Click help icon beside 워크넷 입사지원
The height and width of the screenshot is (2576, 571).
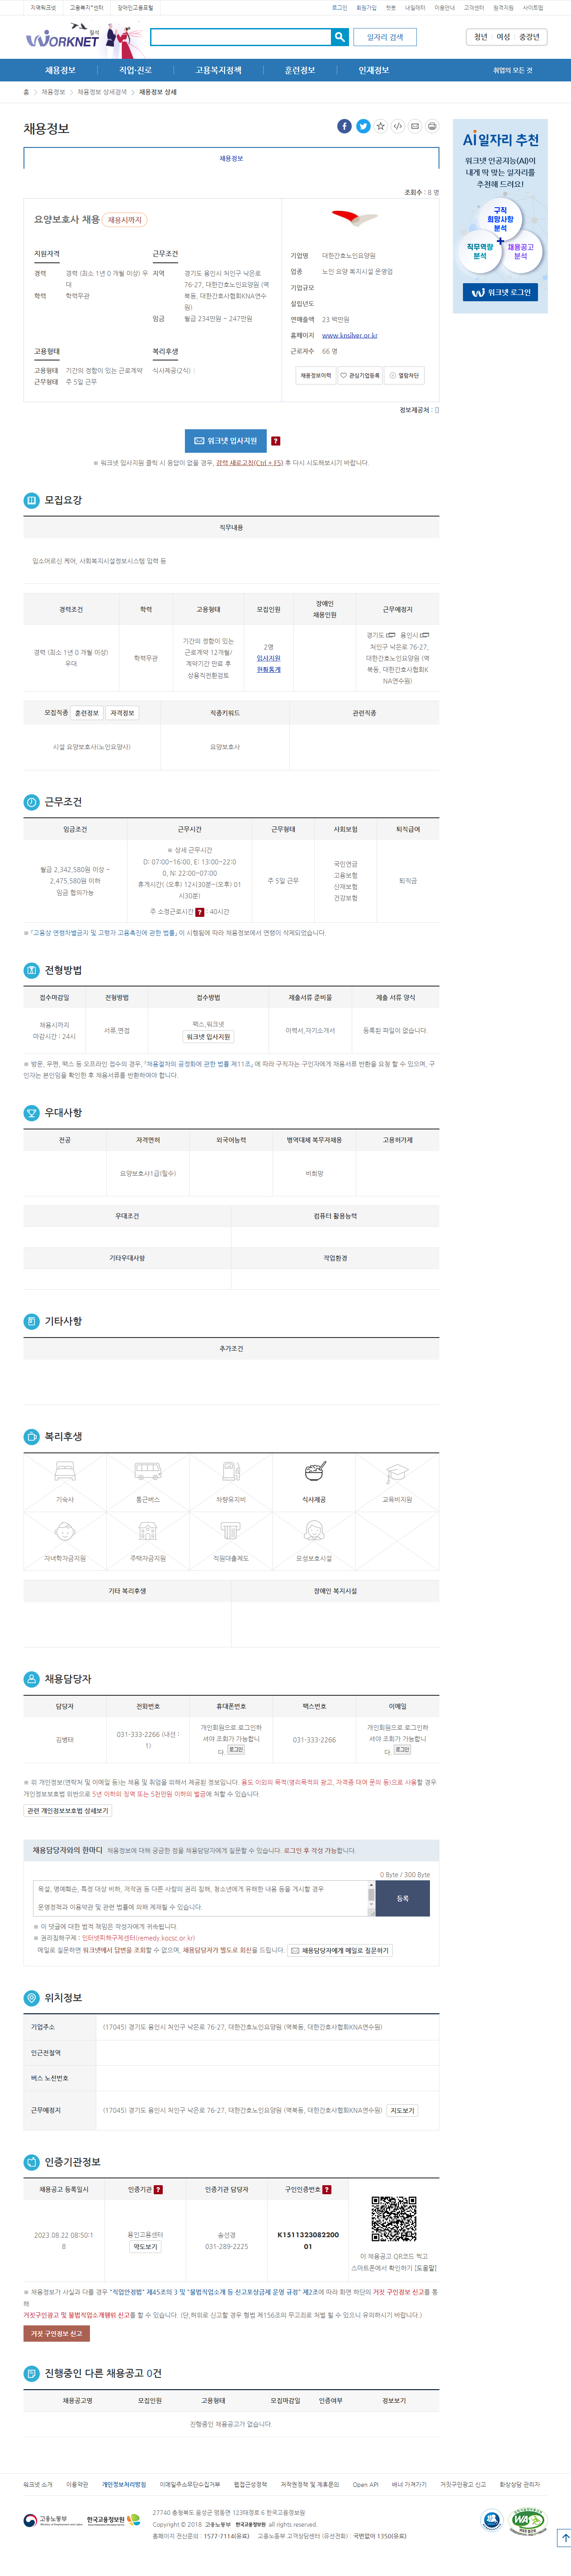(x=276, y=441)
